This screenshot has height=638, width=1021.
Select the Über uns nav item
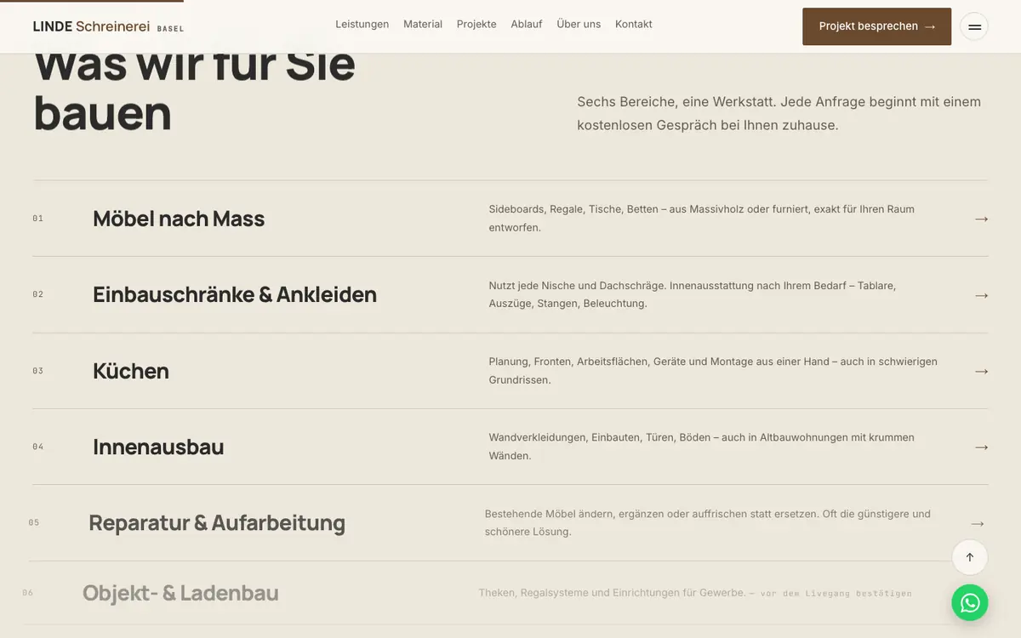coord(579,25)
